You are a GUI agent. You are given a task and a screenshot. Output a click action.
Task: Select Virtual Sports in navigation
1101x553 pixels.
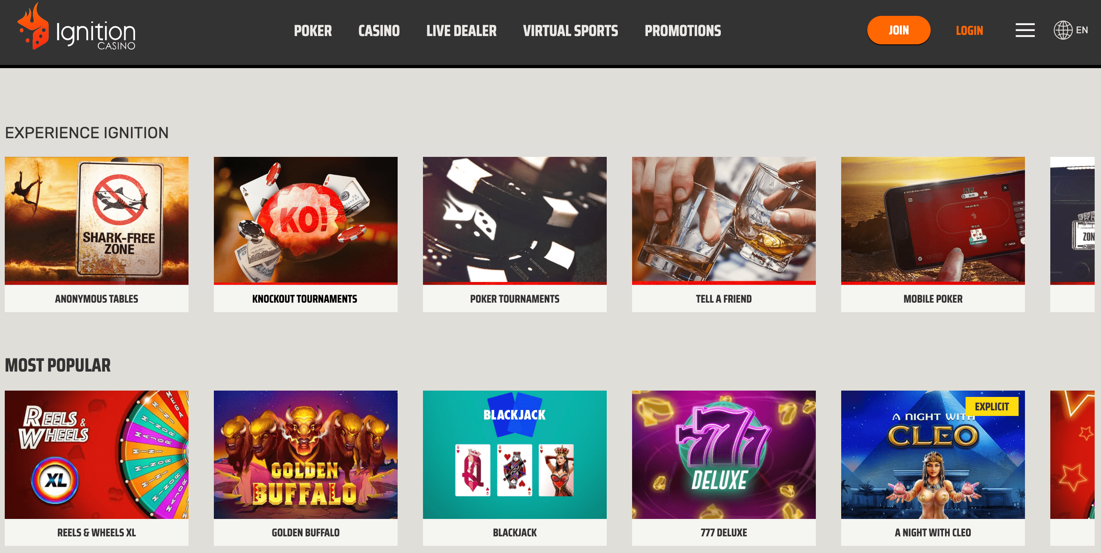tap(570, 31)
